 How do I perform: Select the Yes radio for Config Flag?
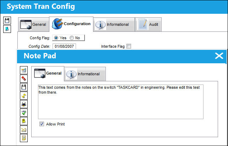pyautogui.click(x=56, y=38)
